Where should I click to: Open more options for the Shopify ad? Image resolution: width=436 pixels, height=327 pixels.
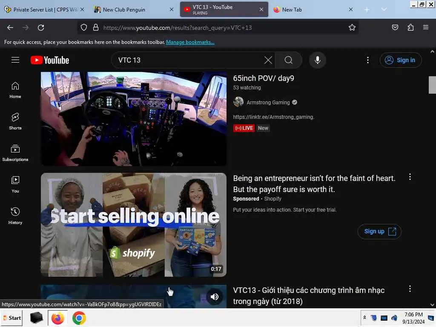[x=410, y=177]
